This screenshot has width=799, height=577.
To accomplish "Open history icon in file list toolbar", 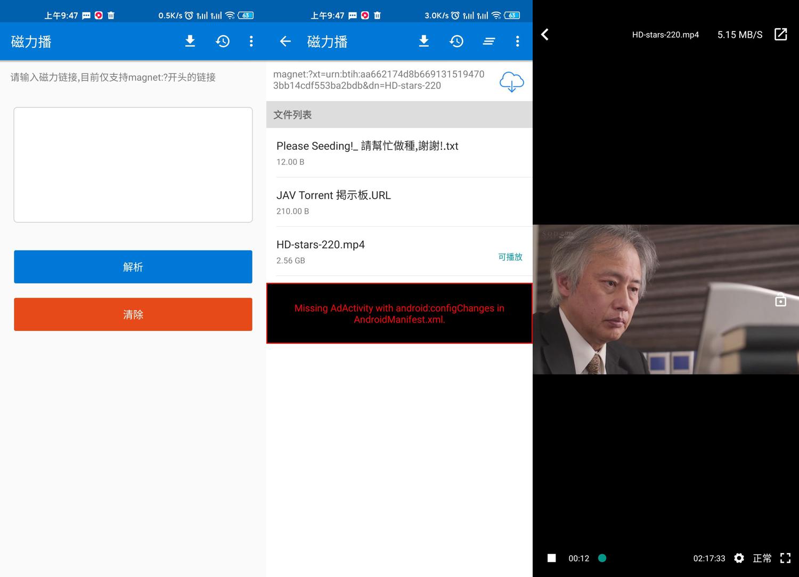I will point(456,41).
